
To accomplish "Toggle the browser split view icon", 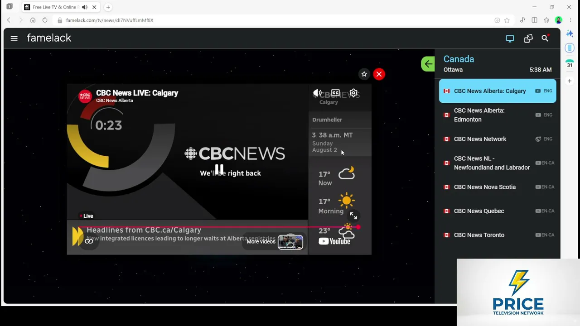I will click(x=534, y=20).
